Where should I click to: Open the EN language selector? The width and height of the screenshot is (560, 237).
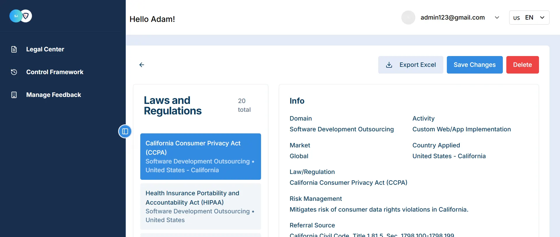tap(529, 18)
